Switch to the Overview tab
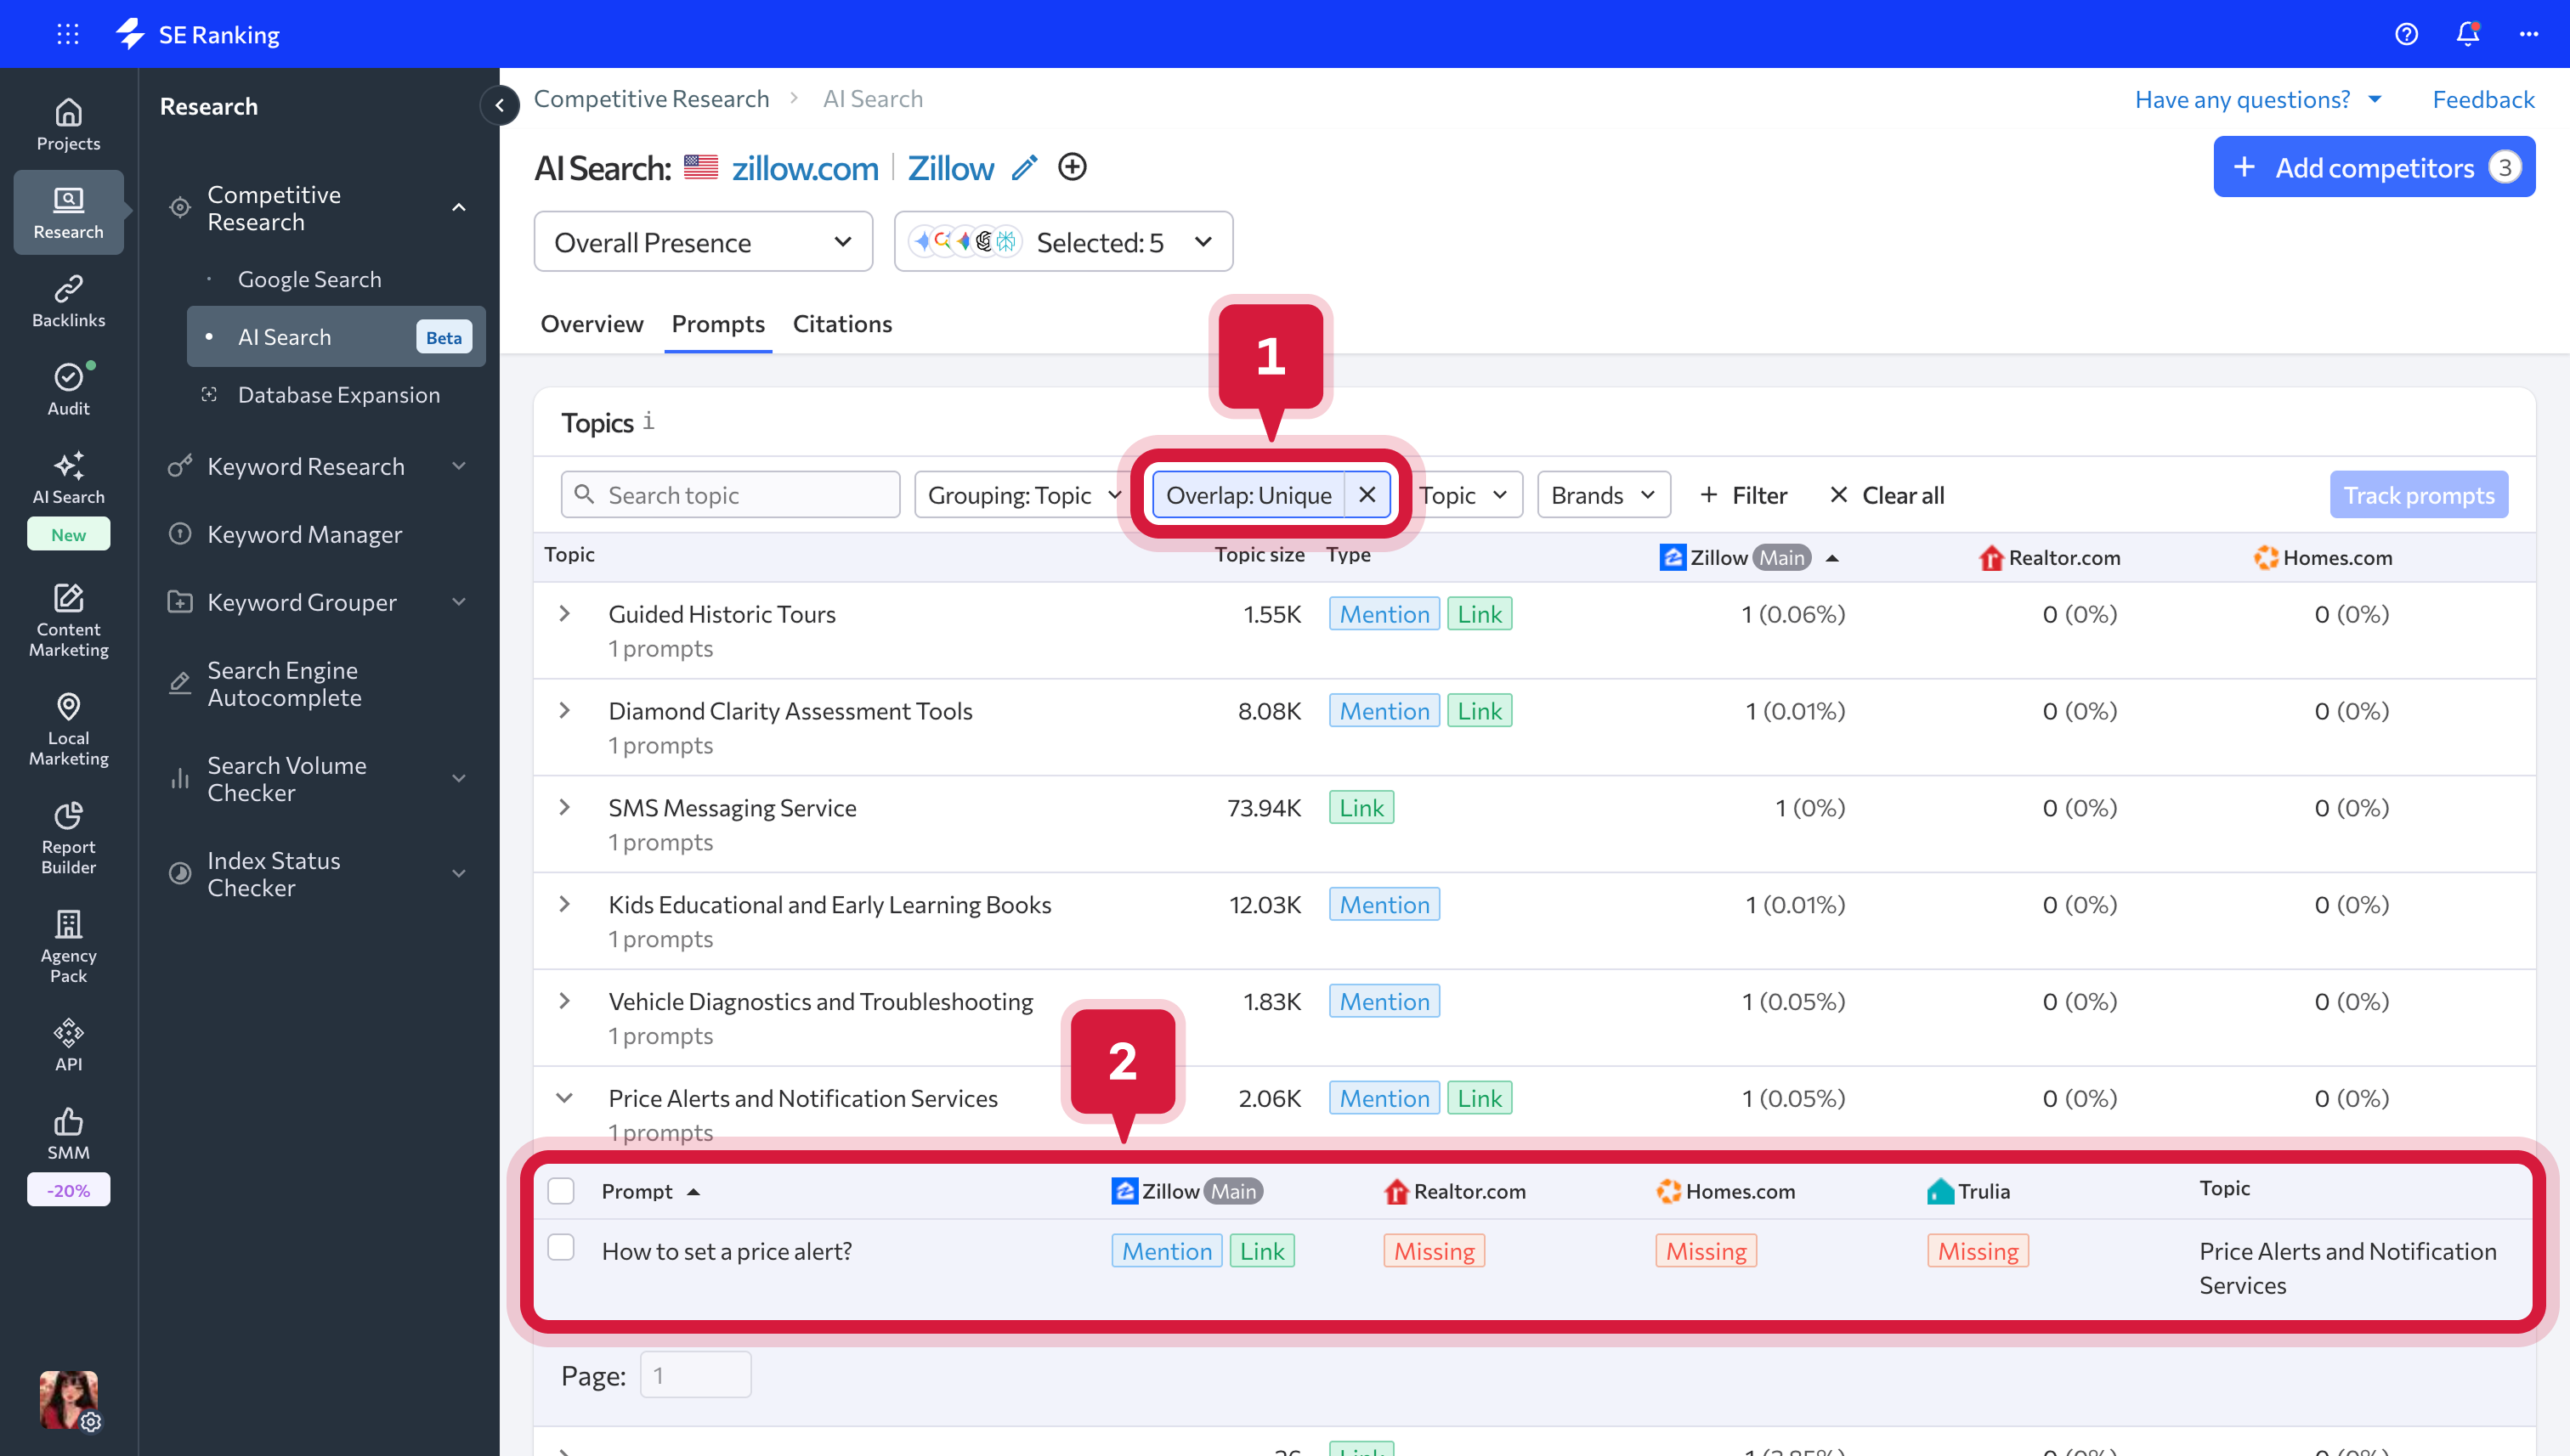Image resolution: width=2570 pixels, height=1456 pixels. point(592,323)
